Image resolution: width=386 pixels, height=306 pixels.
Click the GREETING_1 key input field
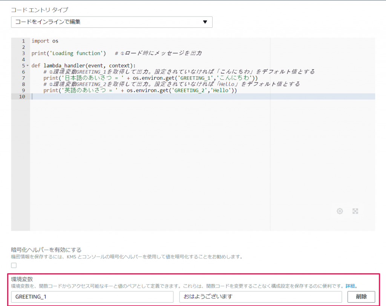(x=92, y=297)
